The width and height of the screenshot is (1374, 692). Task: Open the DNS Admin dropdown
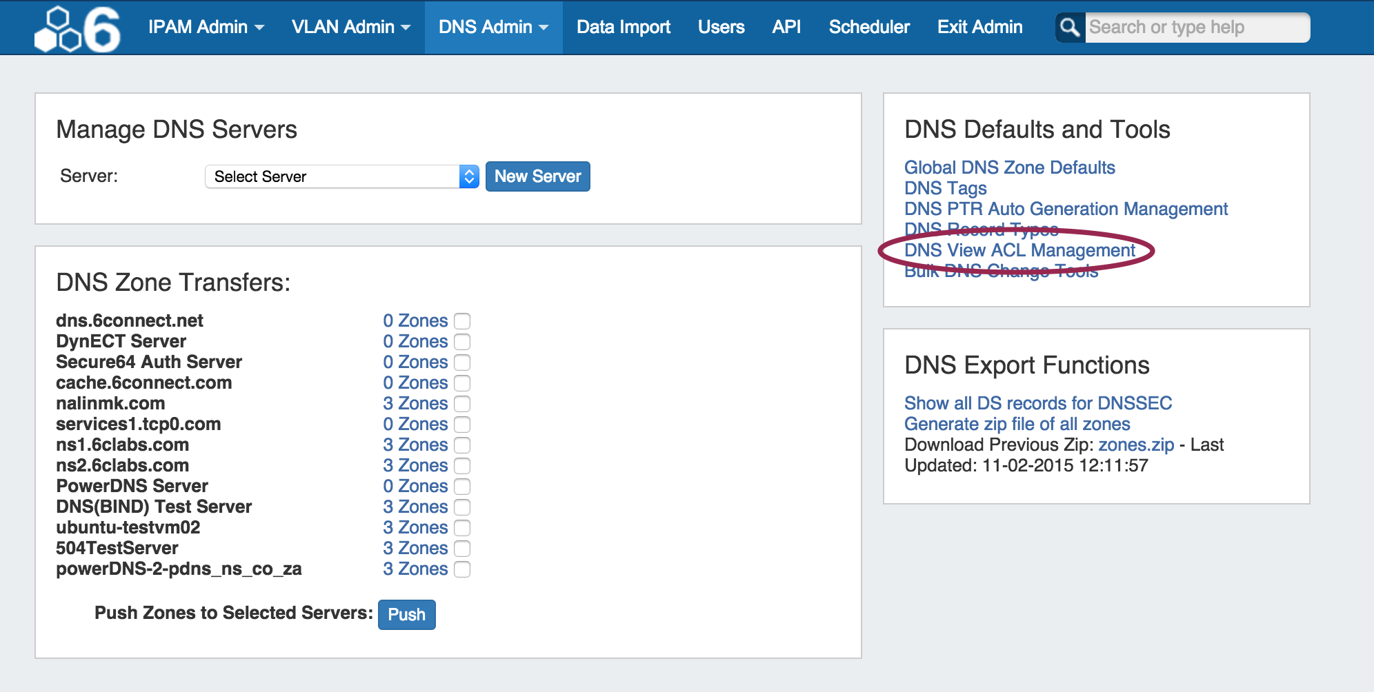tap(493, 27)
